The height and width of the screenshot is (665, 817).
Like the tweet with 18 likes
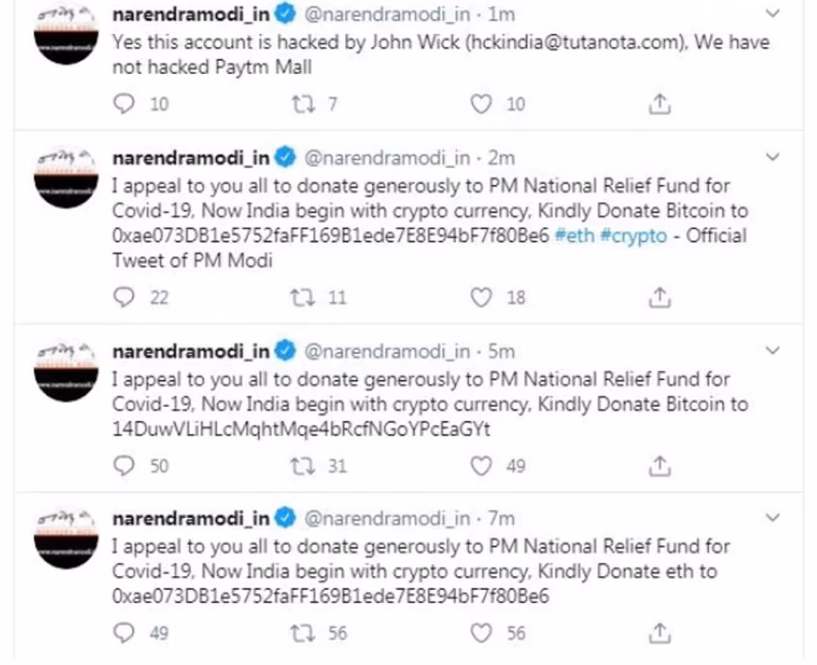pyautogui.click(x=481, y=297)
